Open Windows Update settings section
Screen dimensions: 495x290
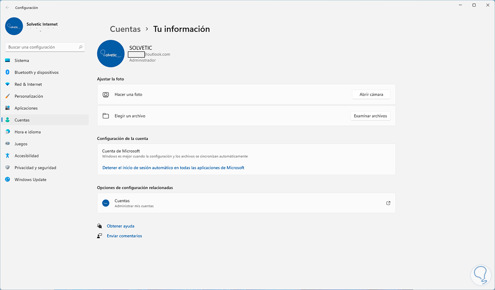coord(30,180)
